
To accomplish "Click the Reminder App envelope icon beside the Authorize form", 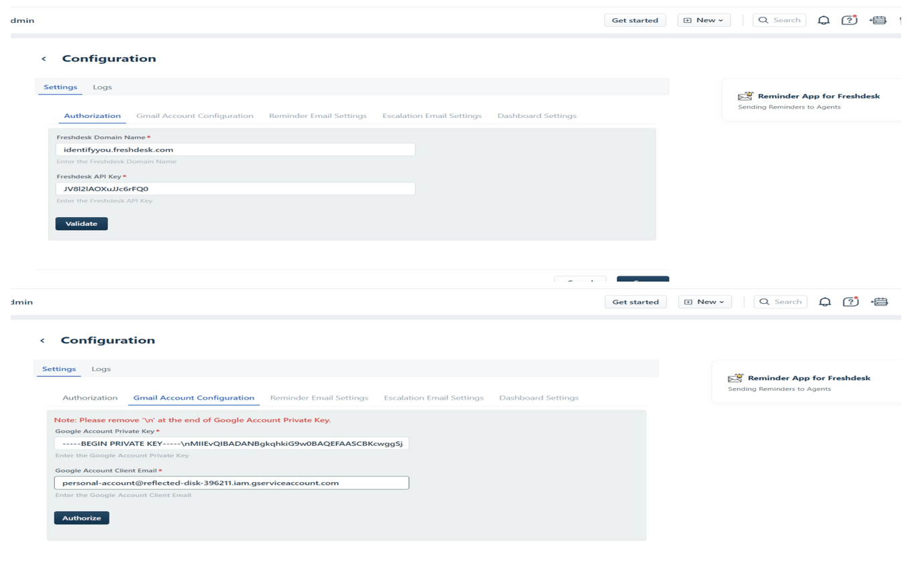I will pos(736,378).
